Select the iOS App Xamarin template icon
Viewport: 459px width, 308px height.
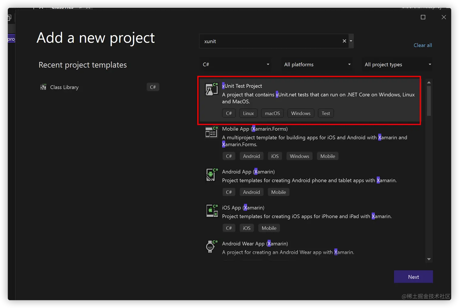(x=212, y=211)
